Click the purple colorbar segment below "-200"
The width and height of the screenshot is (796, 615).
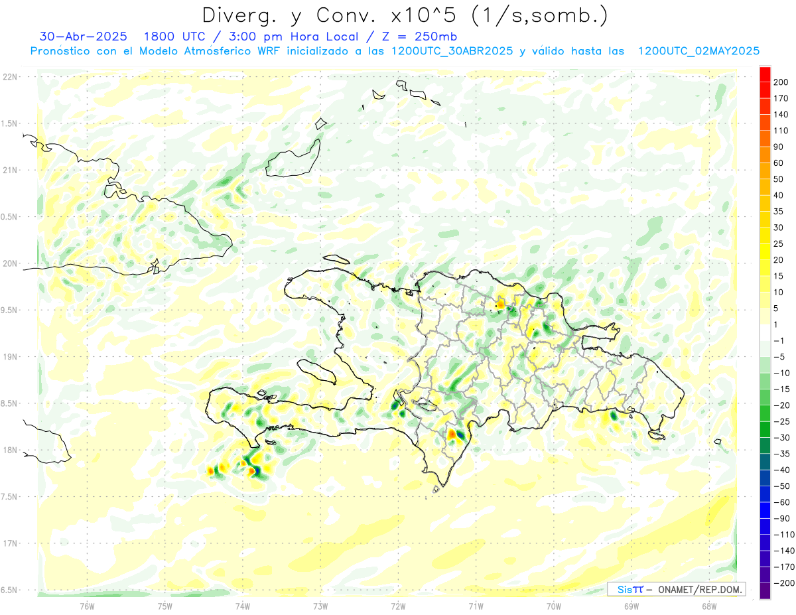pyautogui.click(x=765, y=590)
